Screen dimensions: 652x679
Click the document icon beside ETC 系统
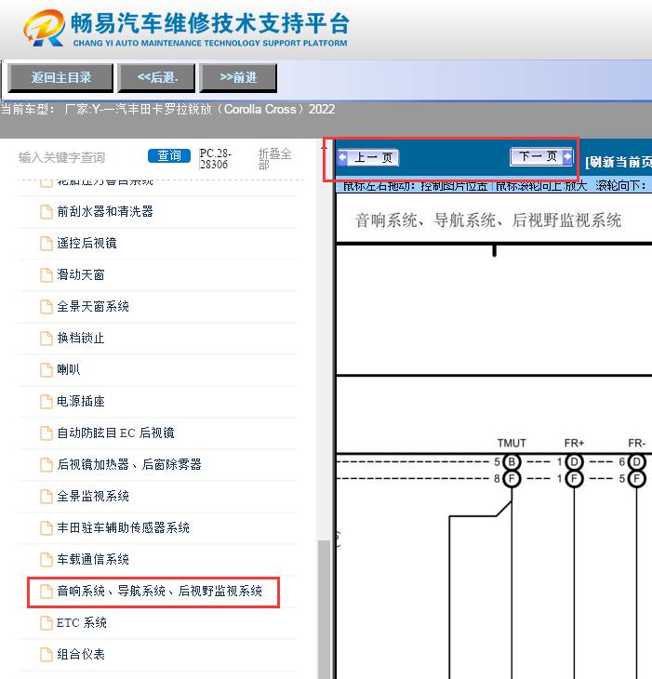click(47, 622)
